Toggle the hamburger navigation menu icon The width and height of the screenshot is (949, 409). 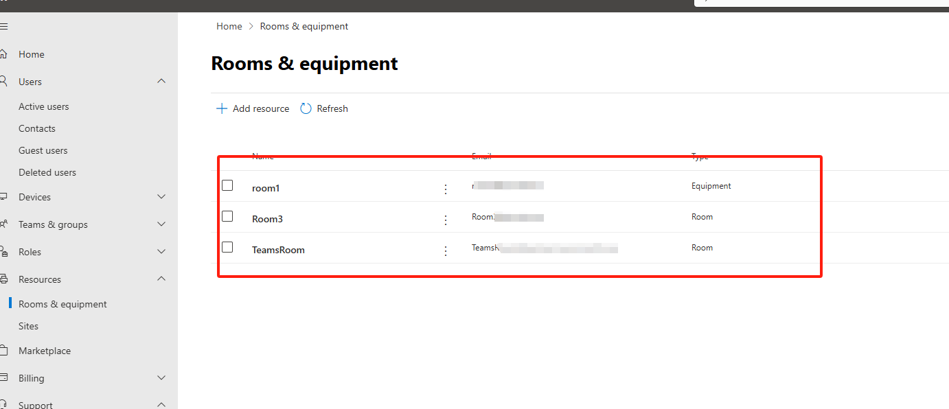tap(3, 26)
